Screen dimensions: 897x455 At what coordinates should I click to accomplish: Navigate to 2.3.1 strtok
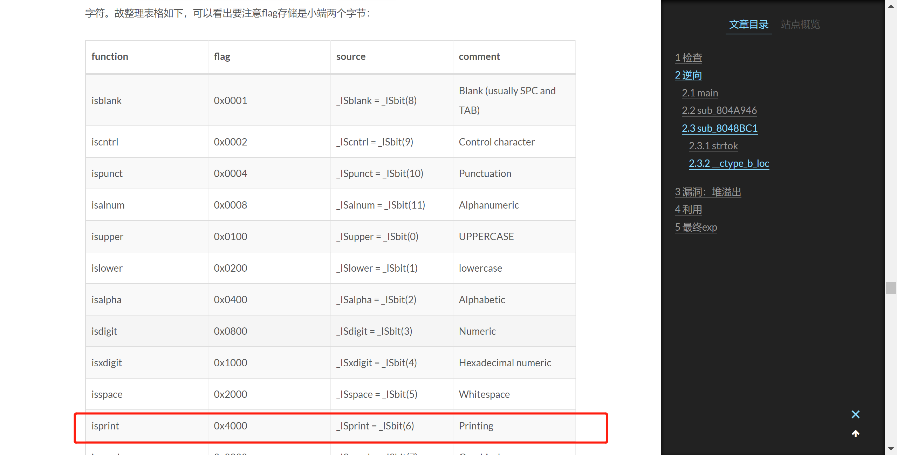point(713,146)
